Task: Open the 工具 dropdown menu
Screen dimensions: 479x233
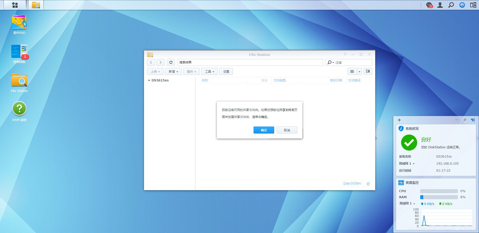Action: coord(209,71)
